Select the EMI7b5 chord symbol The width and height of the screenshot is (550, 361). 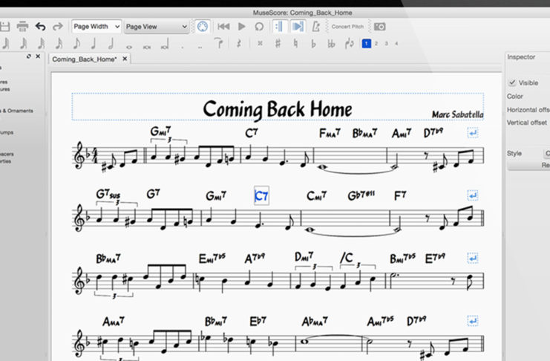tap(212, 258)
